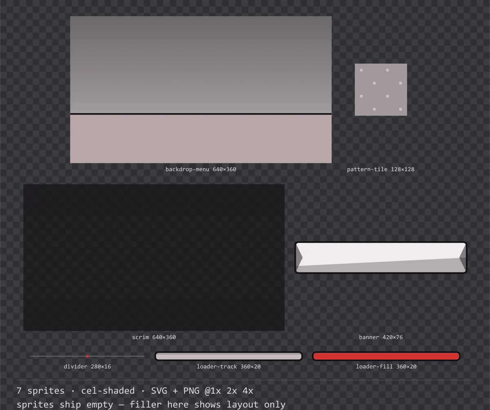Click the red dot on the divider sprite
Screen dimensions: 490x410
point(87,356)
